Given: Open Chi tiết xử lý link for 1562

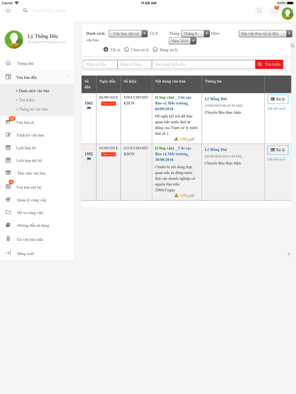Looking at the screenshot, I should pyautogui.click(x=276, y=108).
